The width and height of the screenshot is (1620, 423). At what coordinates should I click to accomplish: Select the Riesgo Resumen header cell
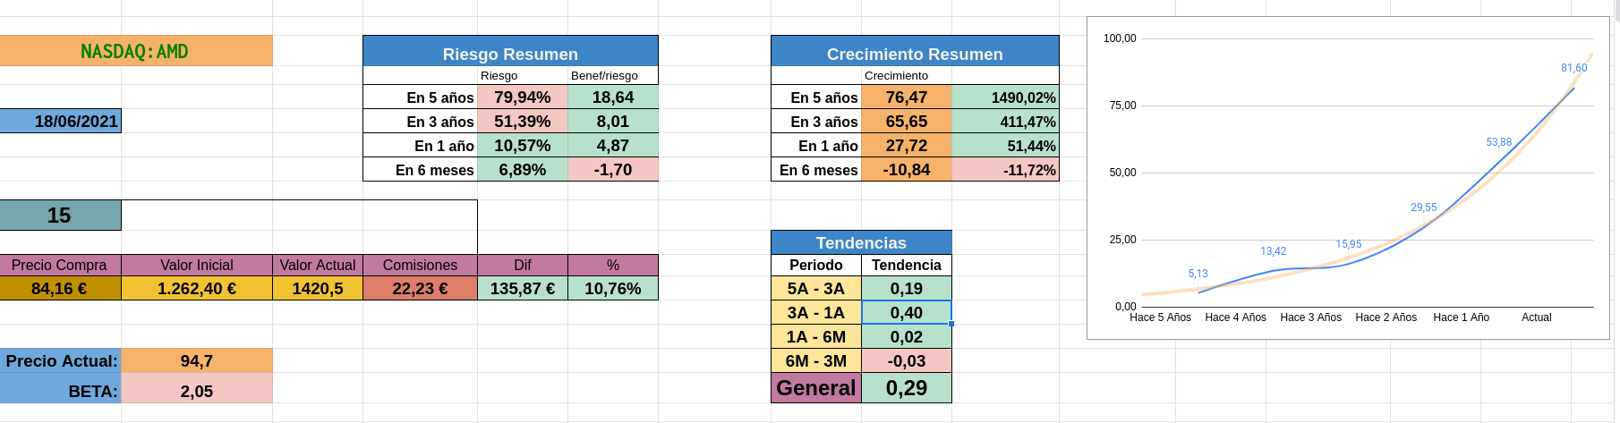[510, 54]
